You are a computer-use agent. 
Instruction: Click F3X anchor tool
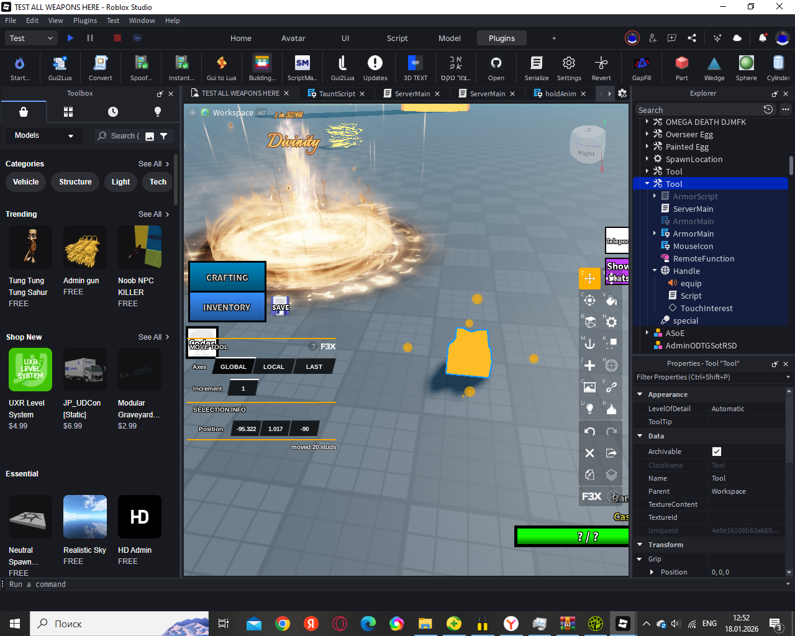point(589,343)
